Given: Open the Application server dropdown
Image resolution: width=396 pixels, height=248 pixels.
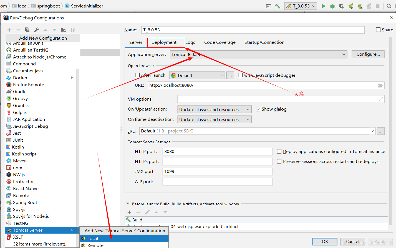Looking at the screenshot, I should (x=259, y=54).
